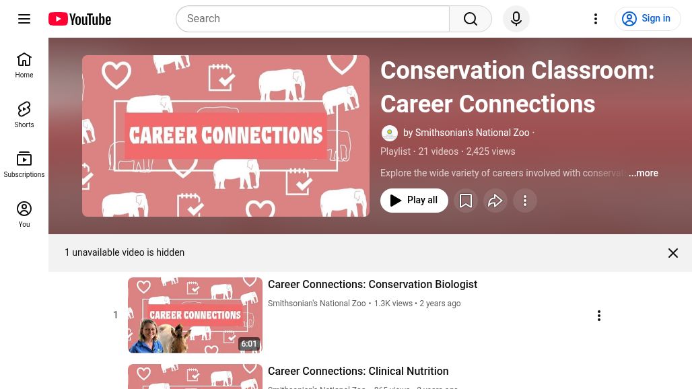Viewport: 692px width, 389px height.
Task: Open the settings three-dot menu in the header
Action: pos(596,19)
